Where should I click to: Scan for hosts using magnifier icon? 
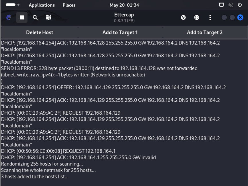pyautogui.click(x=35, y=17)
